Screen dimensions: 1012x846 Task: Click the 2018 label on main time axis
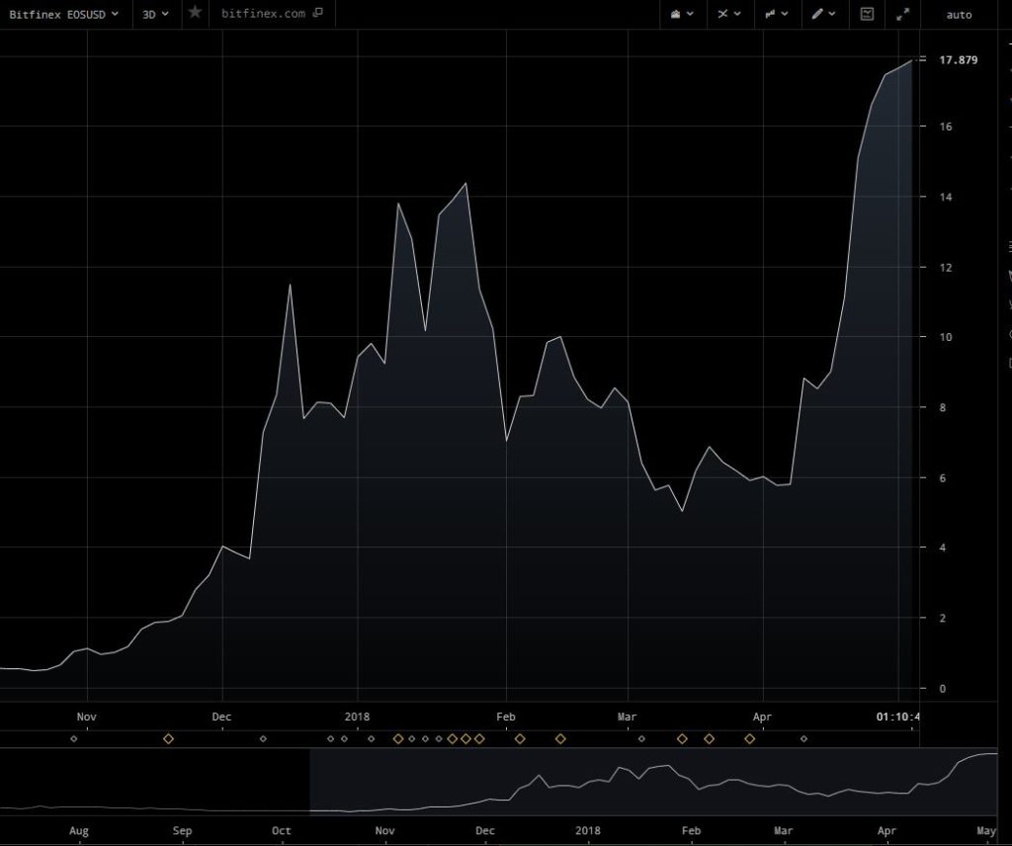[357, 717]
